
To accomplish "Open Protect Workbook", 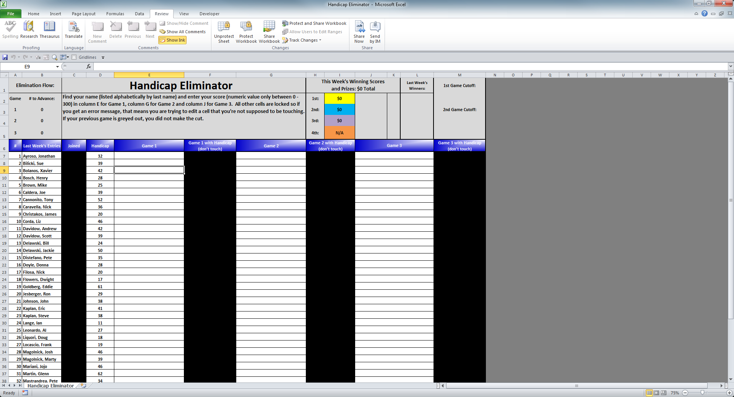I will (x=246, y=31).
